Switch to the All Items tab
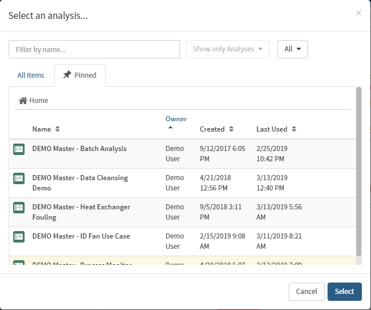371x310 pixels. pos(31,75)
